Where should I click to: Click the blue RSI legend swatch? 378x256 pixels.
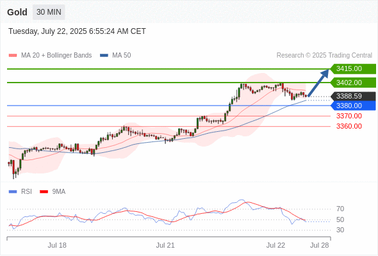pyautogui.click(x=13, y=192)
